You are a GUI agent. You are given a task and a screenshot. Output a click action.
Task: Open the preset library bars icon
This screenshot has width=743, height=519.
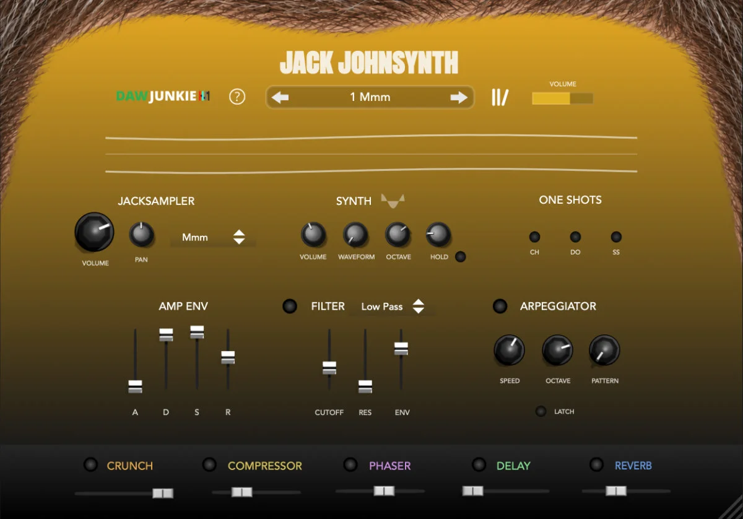500,97
